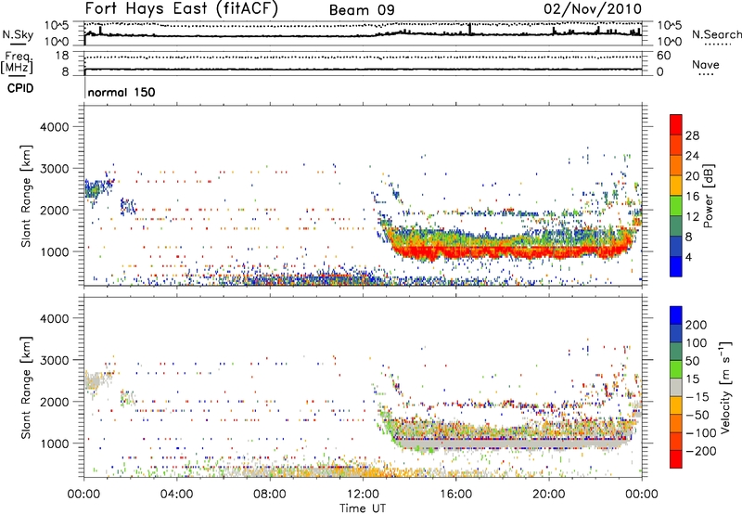This screenshot has width=742, height=514.
Task: Click the 'Power [dB]' colorbar title
Action: coord(708,196)
